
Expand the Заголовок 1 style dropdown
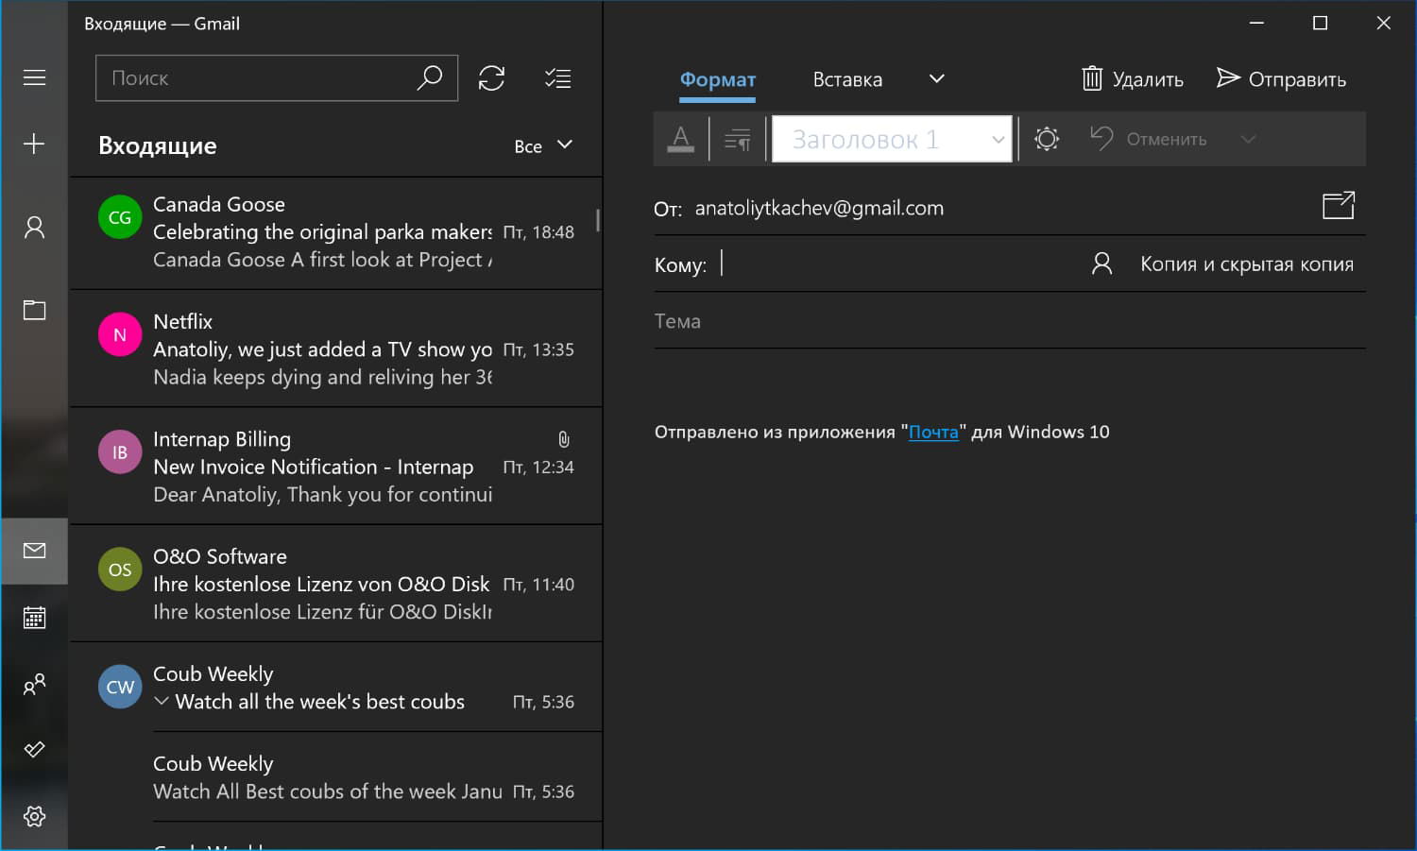coord(998,140)
